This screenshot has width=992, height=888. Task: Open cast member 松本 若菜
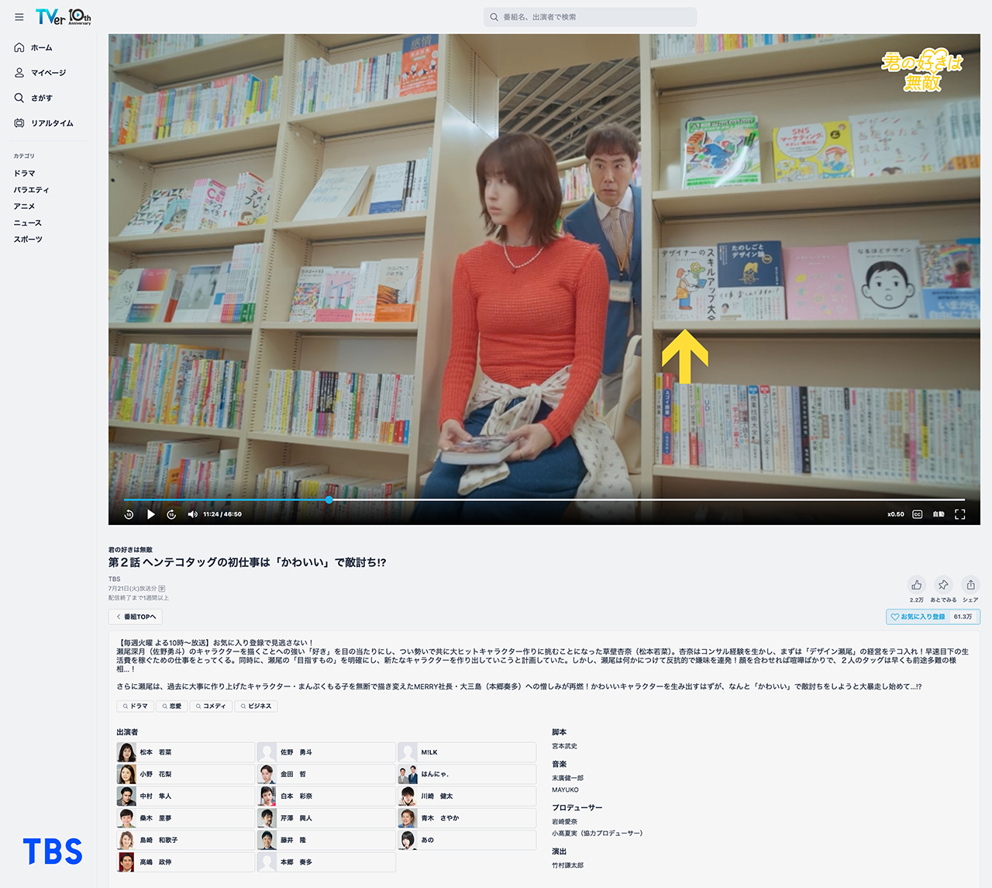185,752
